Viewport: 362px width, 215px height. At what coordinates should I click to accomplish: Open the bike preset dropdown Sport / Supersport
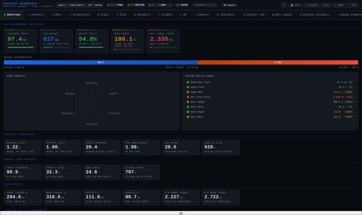point(79,5)
